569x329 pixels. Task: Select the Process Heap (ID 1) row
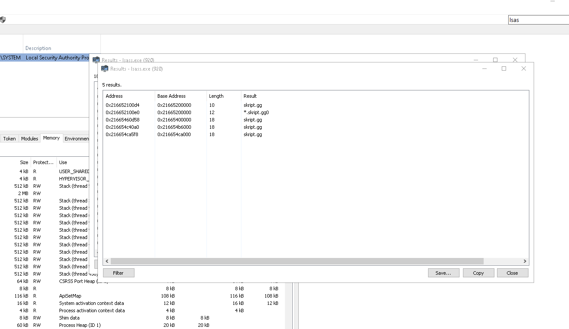[x=142, y=325]
